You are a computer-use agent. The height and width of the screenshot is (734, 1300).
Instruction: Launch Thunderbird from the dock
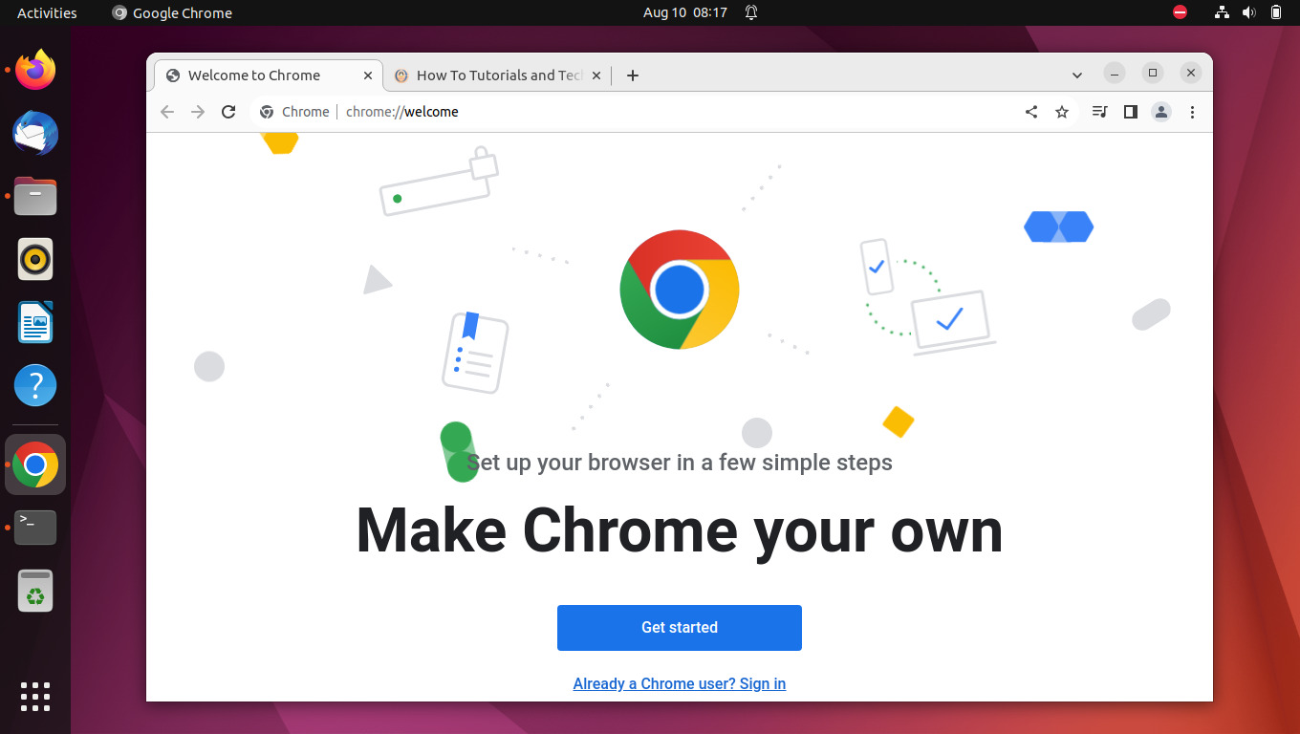click(35, 133)
